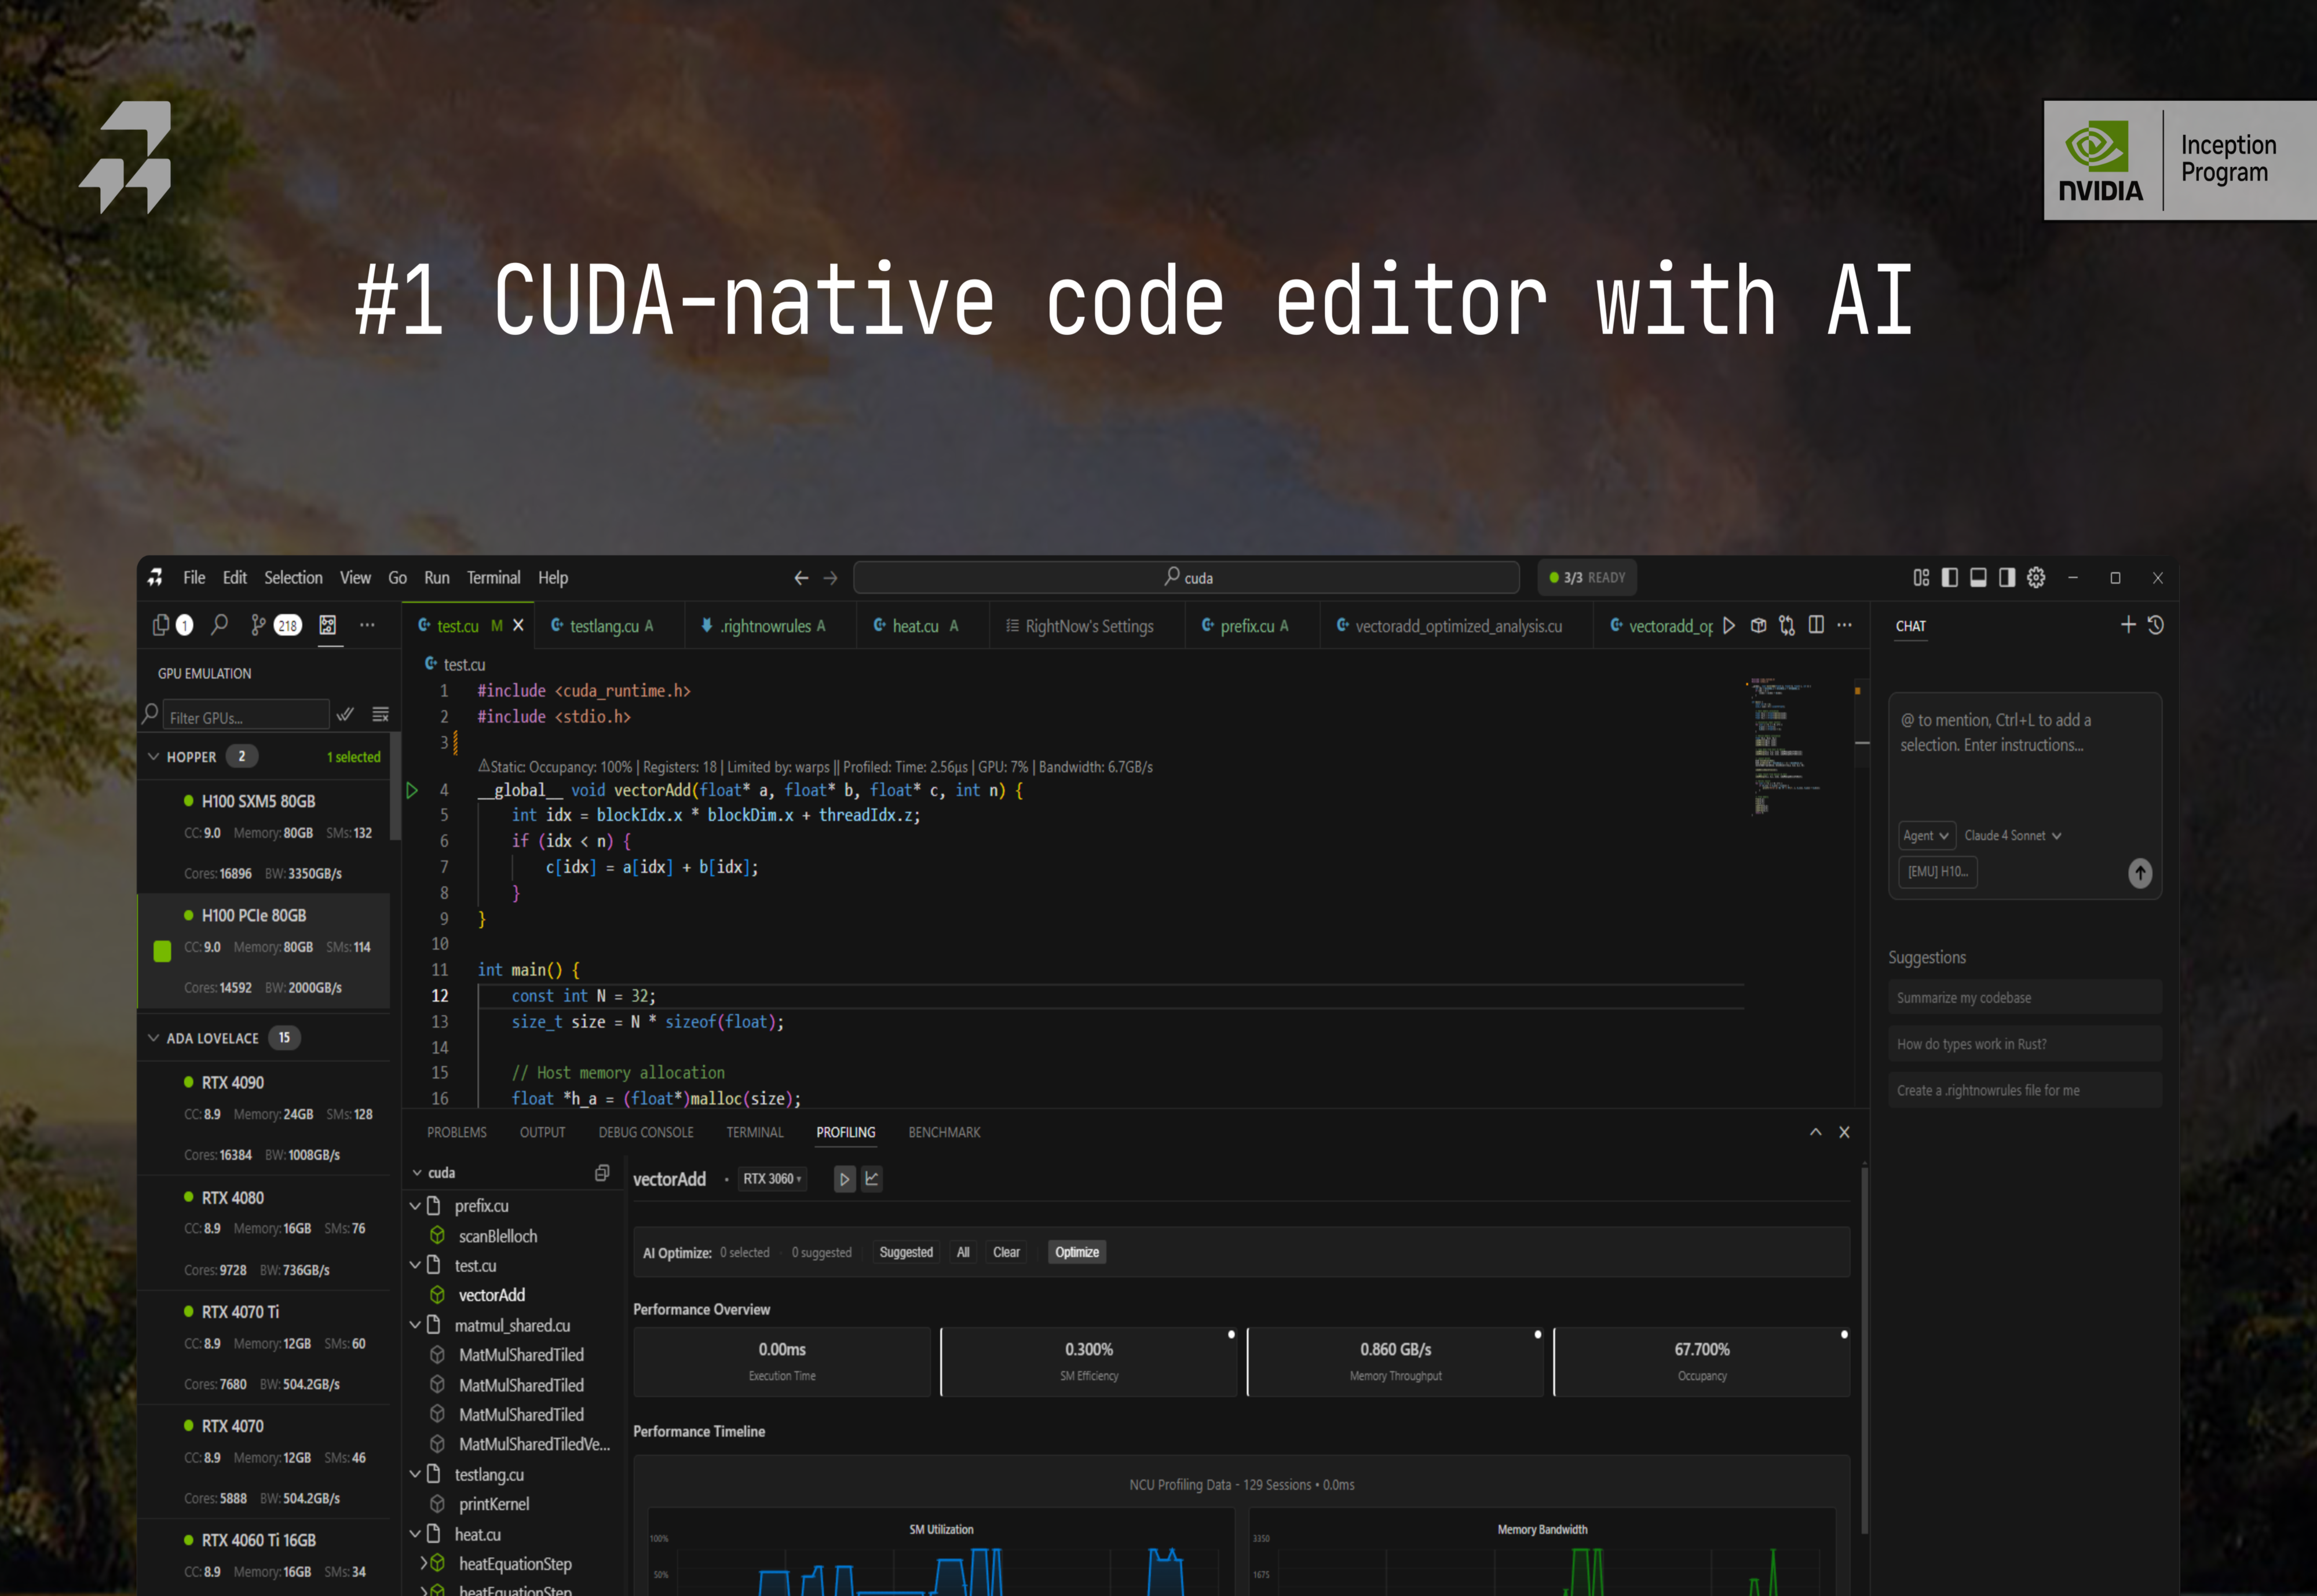This screenshot has width=2317, height=1596.
Task: Open the GPU Emulation sidebar icon
Action: [x=327, y=625]
